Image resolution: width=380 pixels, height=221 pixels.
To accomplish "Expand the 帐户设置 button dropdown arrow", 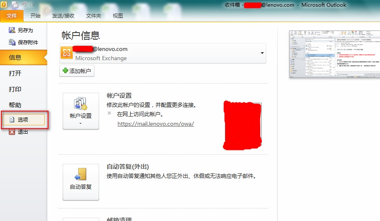I will point(80,123).
